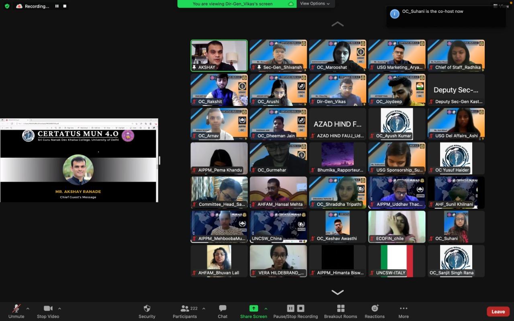Click the green Share Screen icon
The width and height of the screenshot is (514, 321).
(x=253, y=308)
